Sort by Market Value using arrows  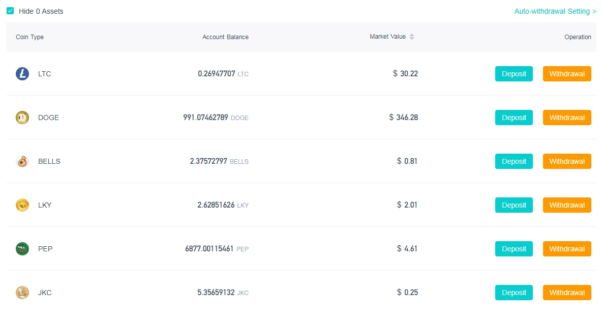411,37
